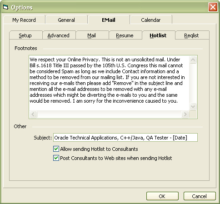Open the General tab
The image size is (220, 204).
tap(66, 20)
